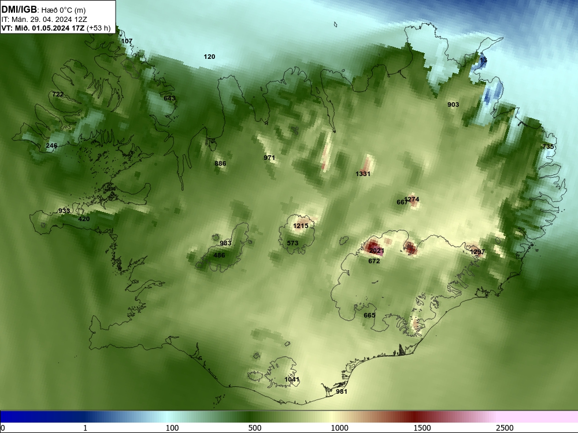Select the 1041 label in the south
Screen dimensions: 578x433
(x=292, y=379)
